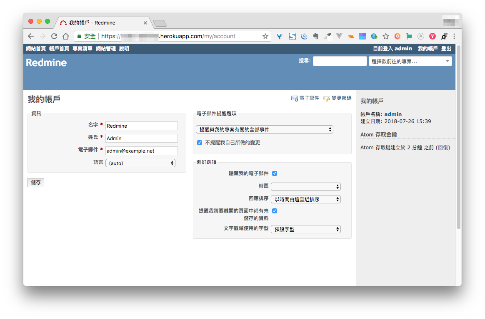
Task: Go back using browser back arrow
Action: 31,36
